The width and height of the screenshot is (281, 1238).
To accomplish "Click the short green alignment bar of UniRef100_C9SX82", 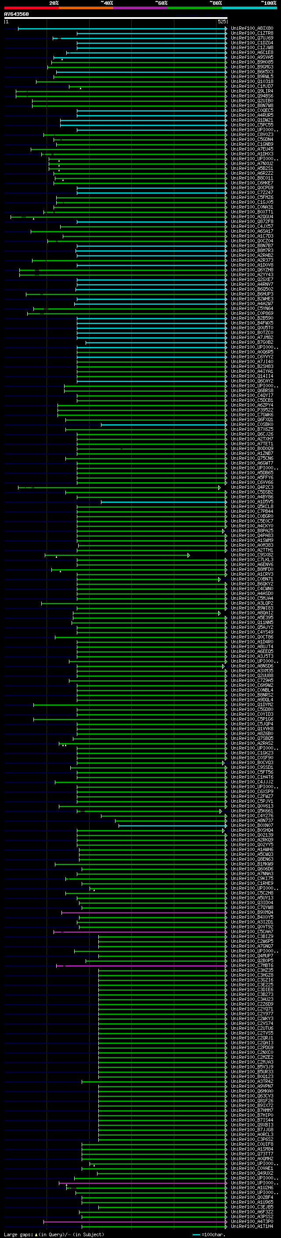I will pos(117,556).
